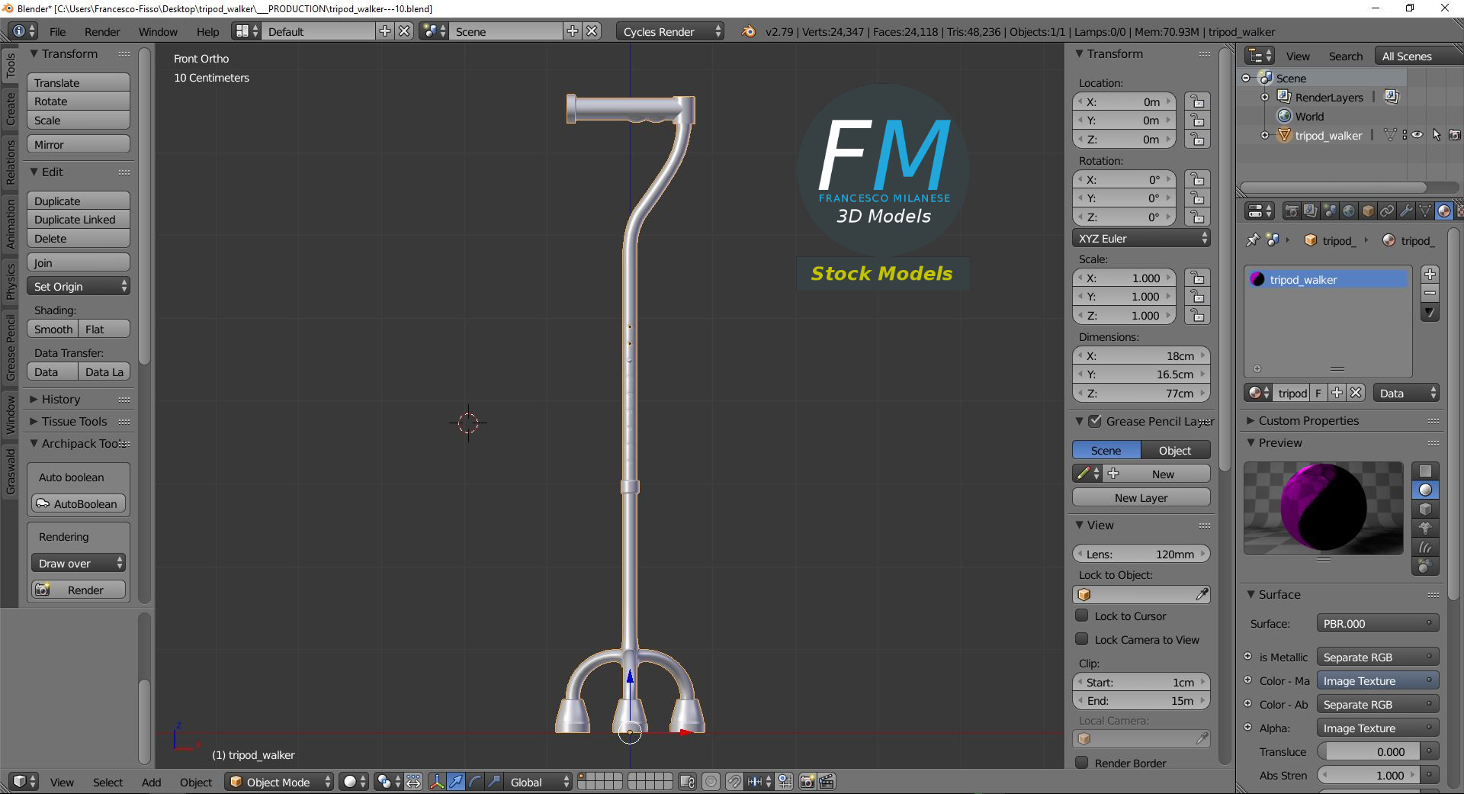Switch to the Create tool shelf tab
Viewport: 1464px width, 794px height.
11,108
